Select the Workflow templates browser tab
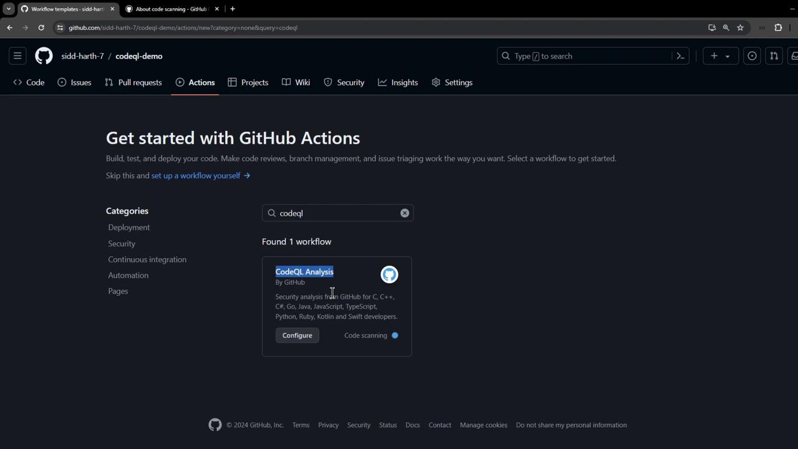Screen dimensions: 798x449 click(67, 9)
